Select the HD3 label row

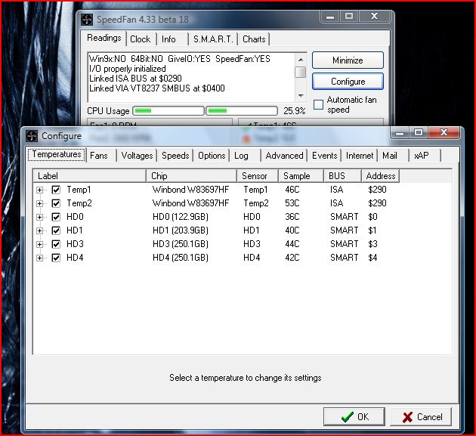(x=75, y=244)
